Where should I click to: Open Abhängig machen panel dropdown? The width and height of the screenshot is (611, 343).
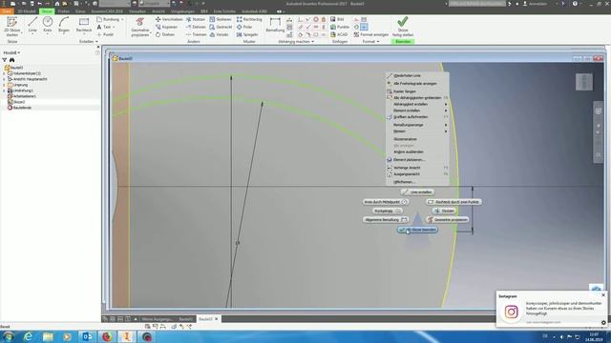(296, 41)
